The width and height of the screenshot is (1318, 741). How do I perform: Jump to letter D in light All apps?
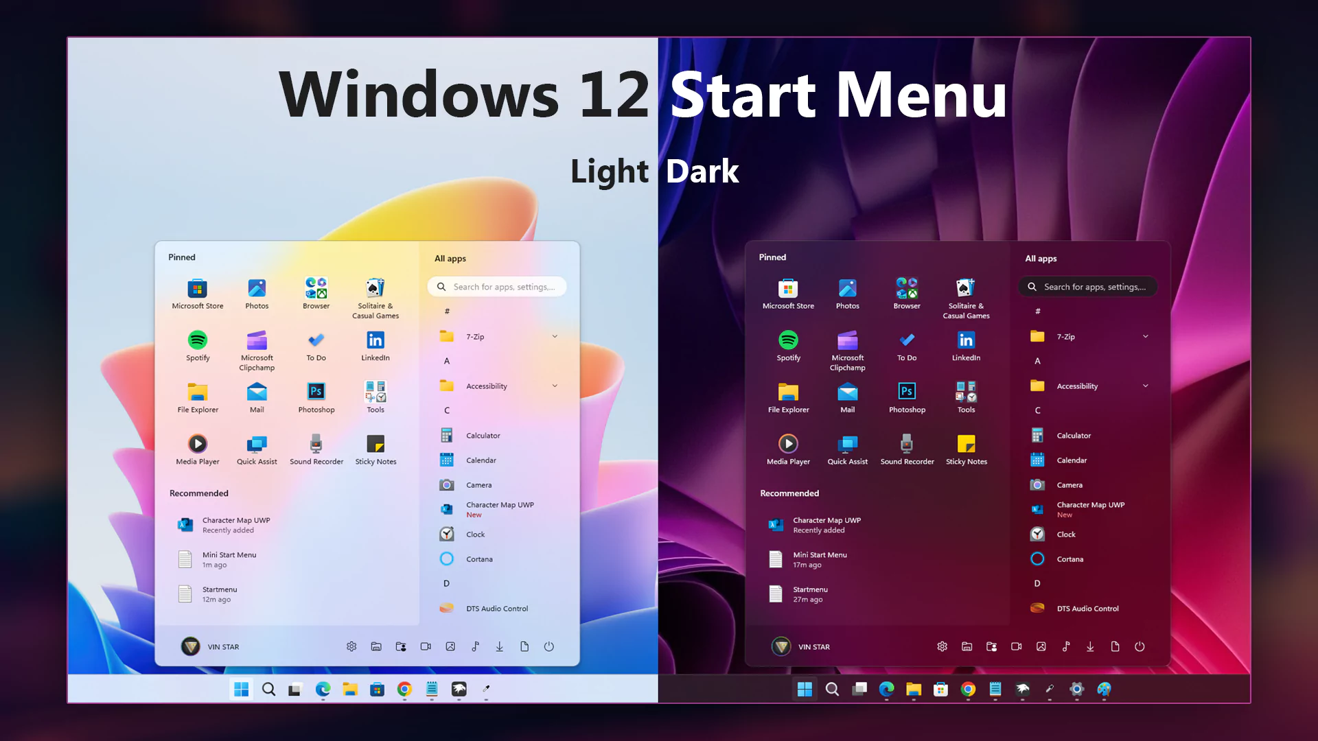coord(447,583)
